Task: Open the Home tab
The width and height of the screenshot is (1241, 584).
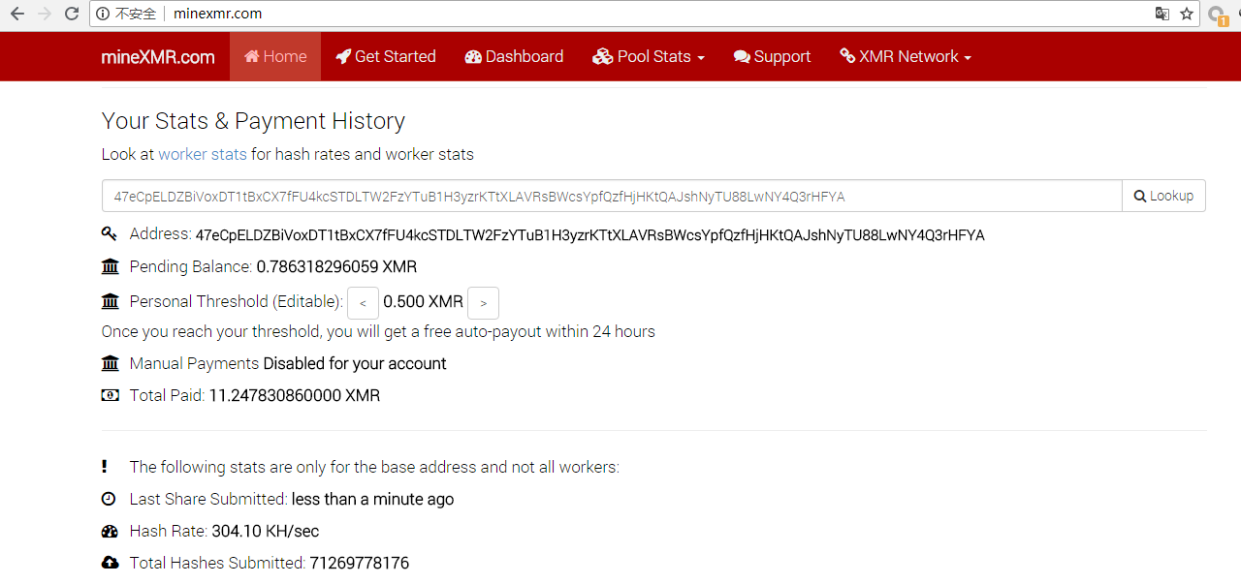Action: [x=275, y=56]
